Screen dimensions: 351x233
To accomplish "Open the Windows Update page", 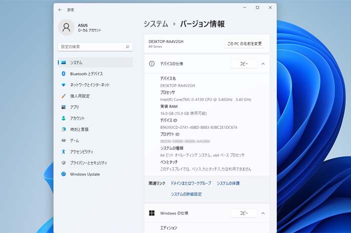I will [95, 174].
